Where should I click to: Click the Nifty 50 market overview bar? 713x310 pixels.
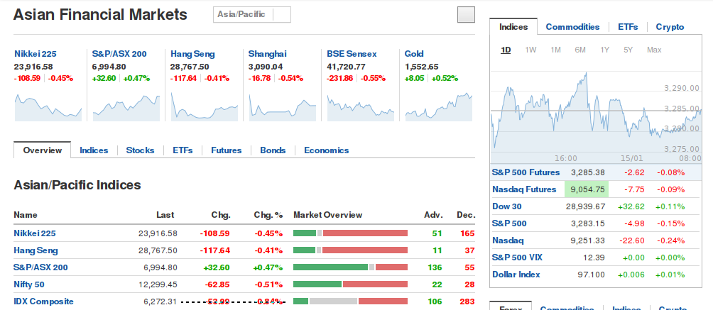click(350, 284)
